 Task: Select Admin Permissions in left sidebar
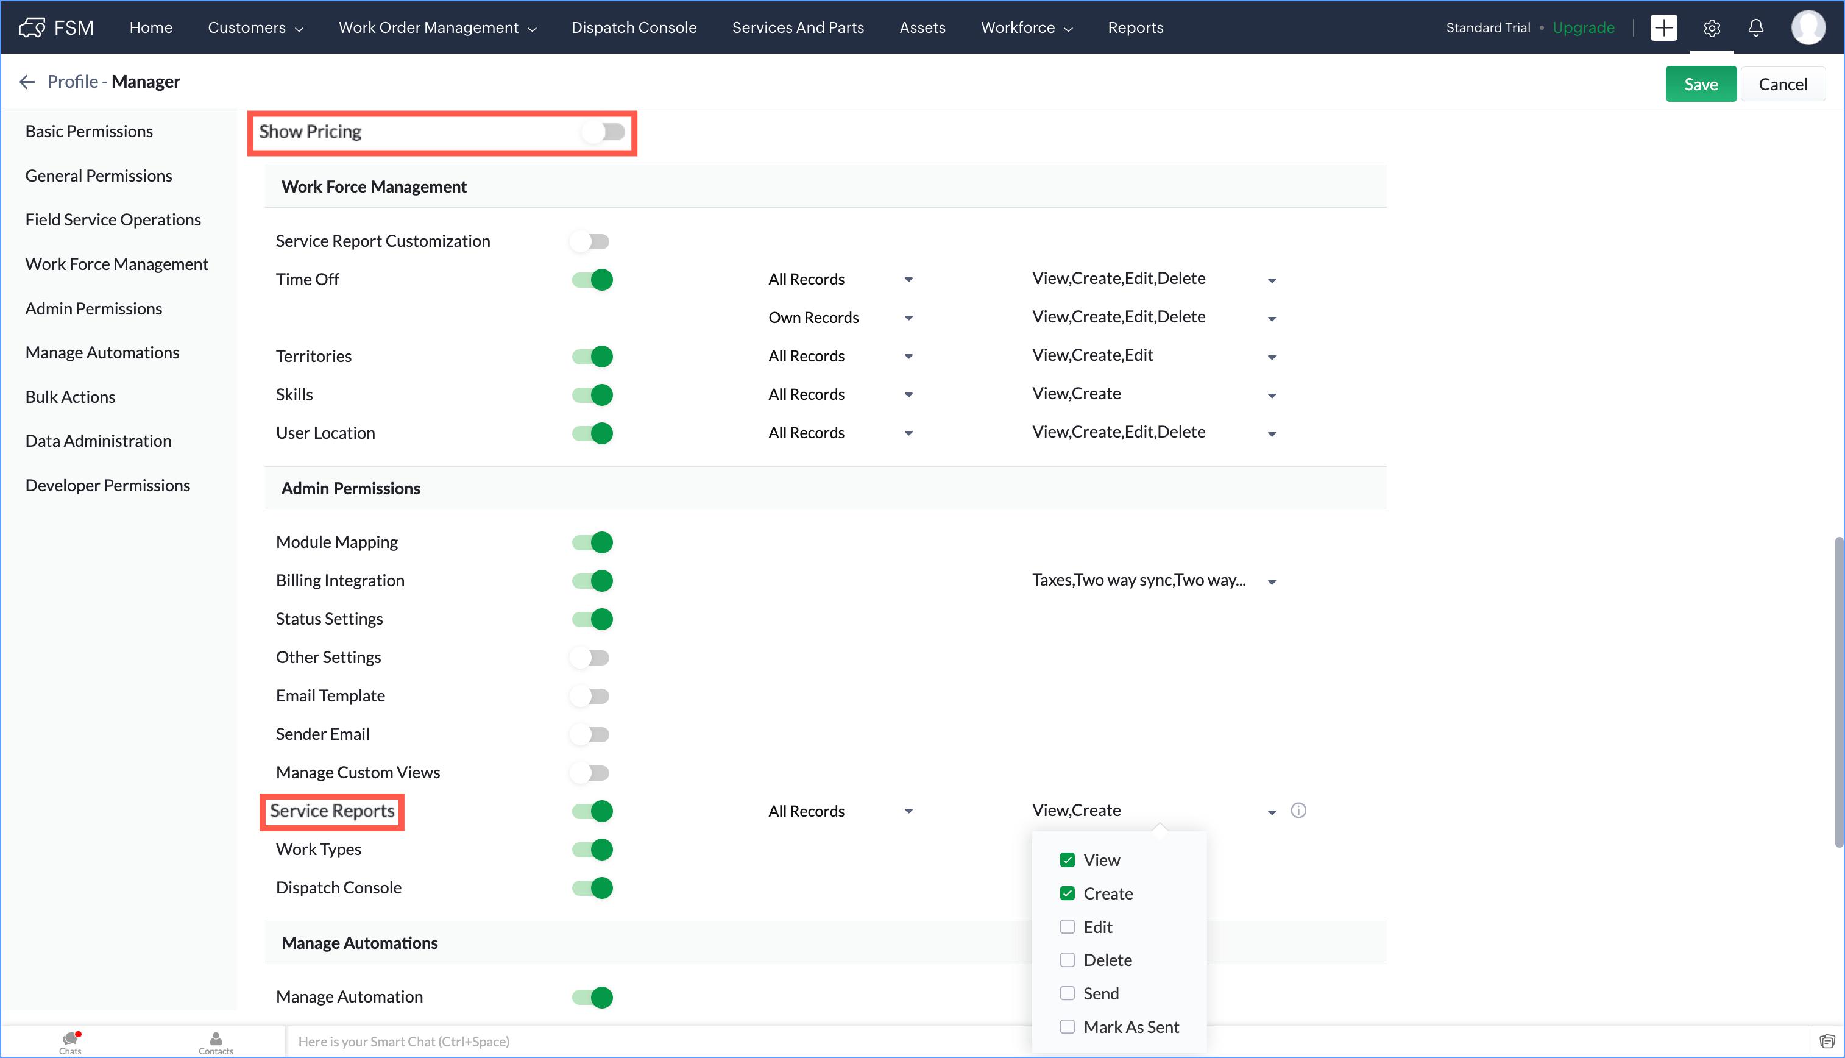[x=94, y=308]
